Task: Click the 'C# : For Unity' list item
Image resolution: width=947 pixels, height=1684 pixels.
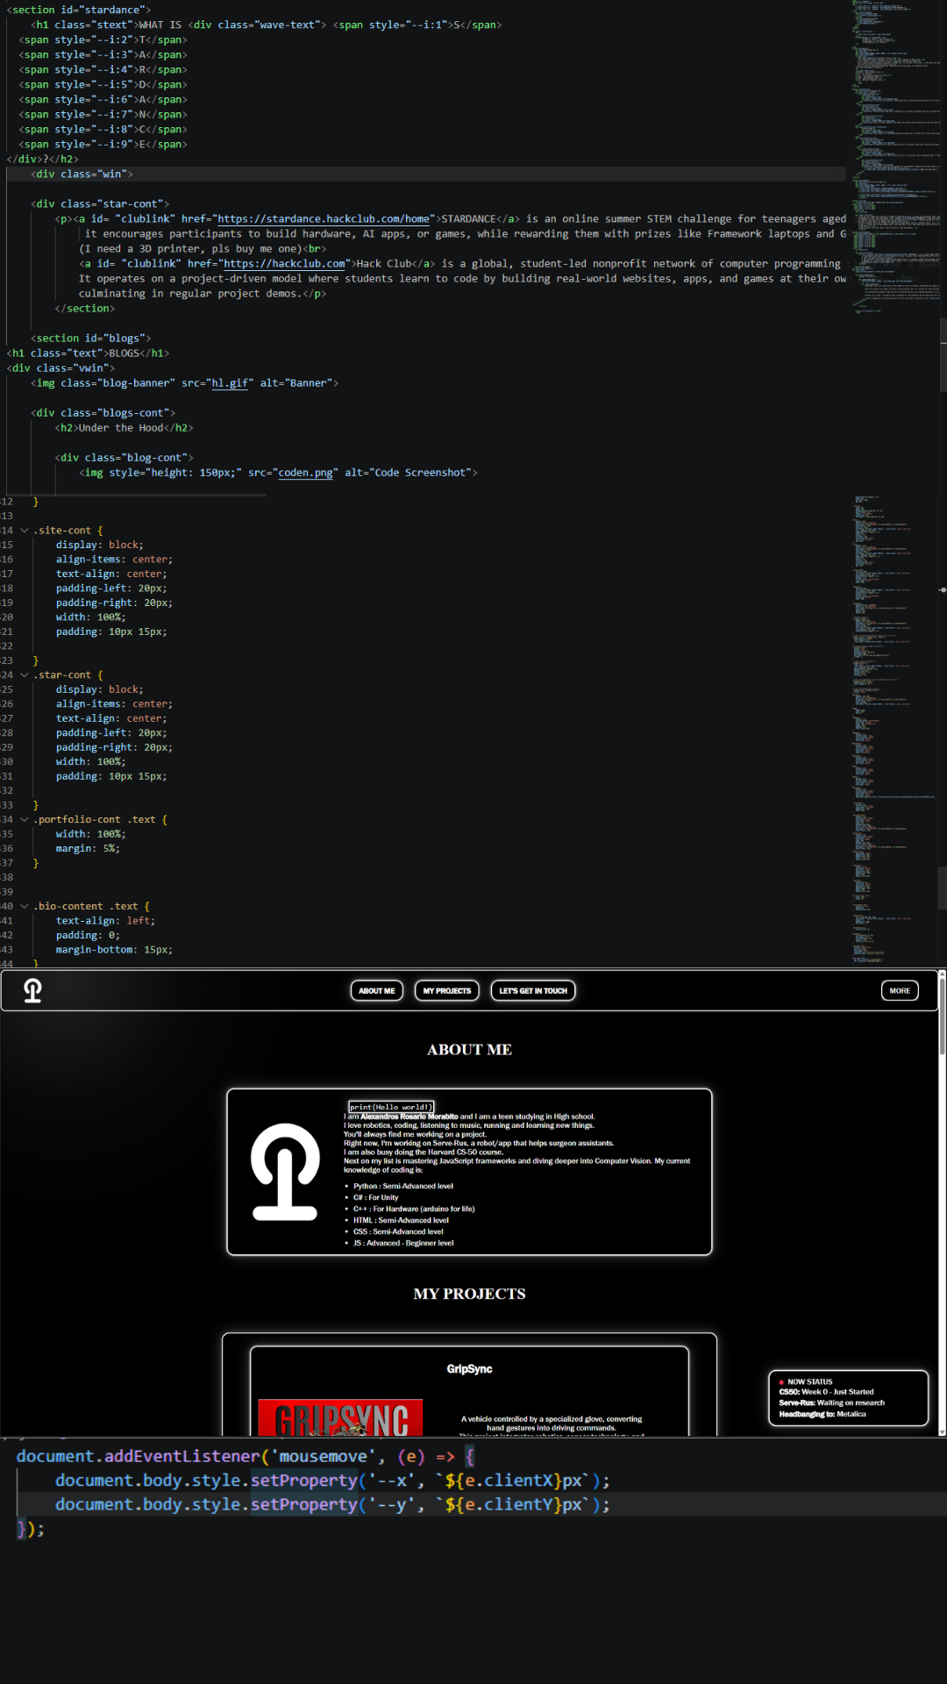Action: pos(376,1197)
